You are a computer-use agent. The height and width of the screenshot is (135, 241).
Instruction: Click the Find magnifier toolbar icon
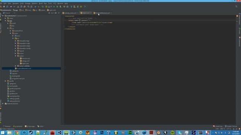point(28,7)
